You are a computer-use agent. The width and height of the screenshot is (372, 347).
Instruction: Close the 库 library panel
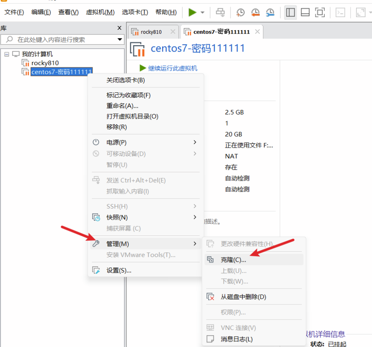tap(119, 28)
